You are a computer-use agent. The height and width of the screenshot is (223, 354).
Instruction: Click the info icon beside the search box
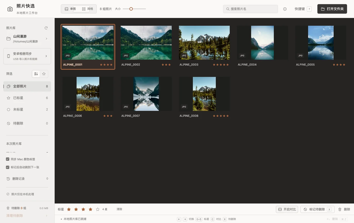click(285, 9)
